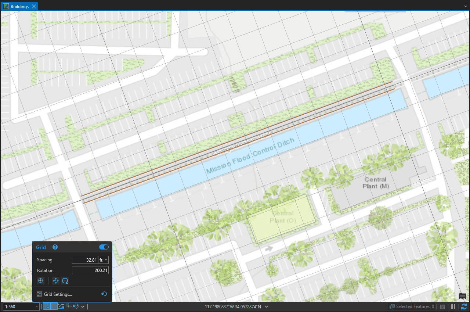This screenshot has height=312, width=470.
Task: Zoom to Selected Features: 0
Action: 415,306
